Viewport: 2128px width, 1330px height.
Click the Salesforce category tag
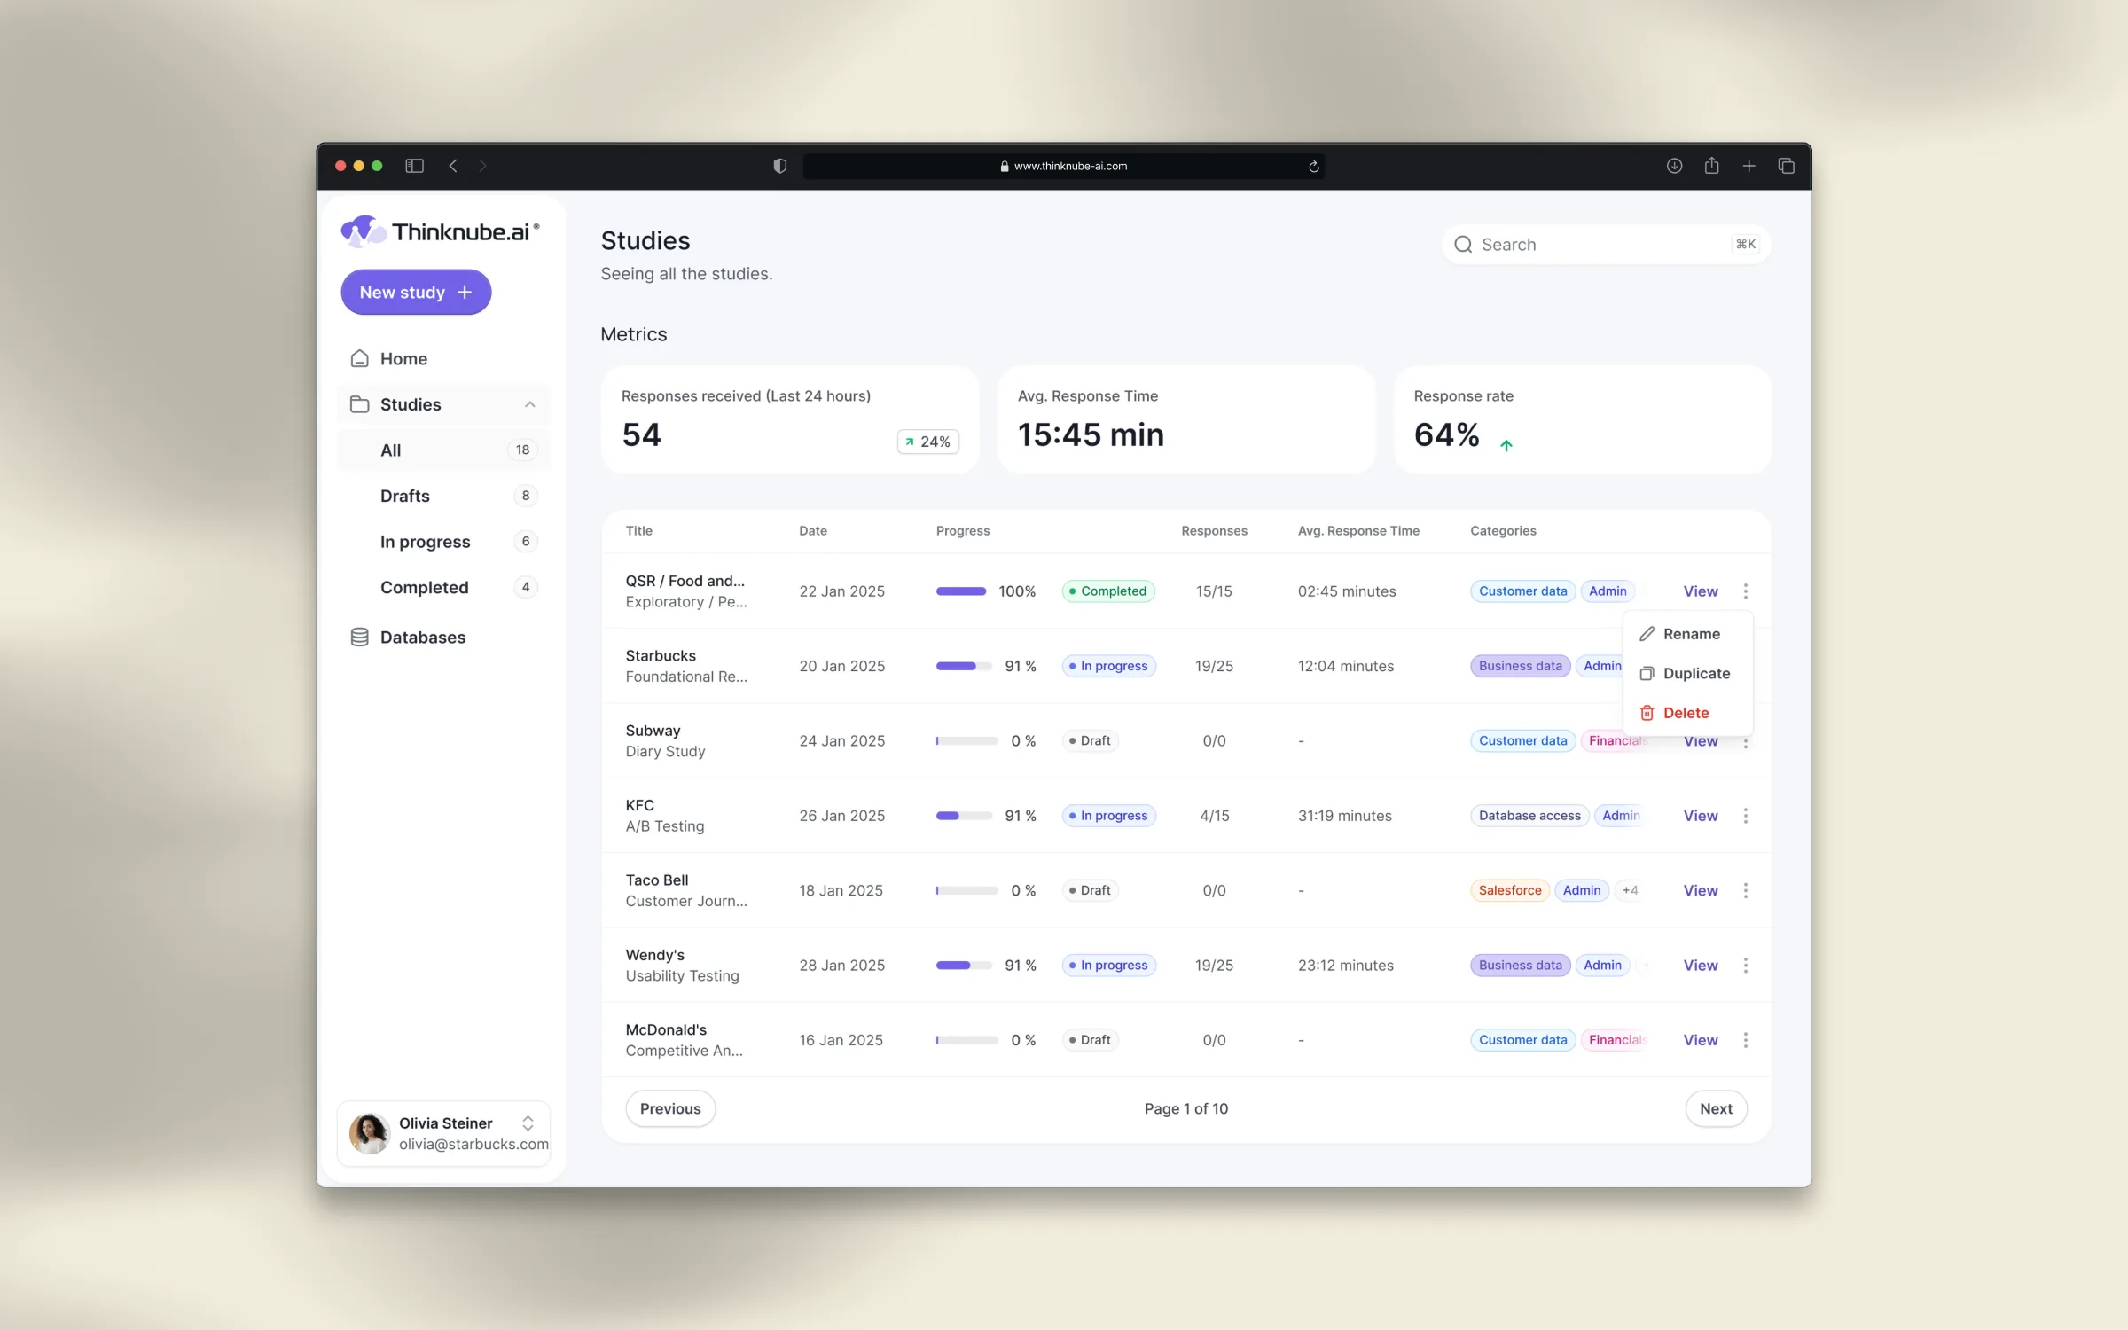[1510, 890]
